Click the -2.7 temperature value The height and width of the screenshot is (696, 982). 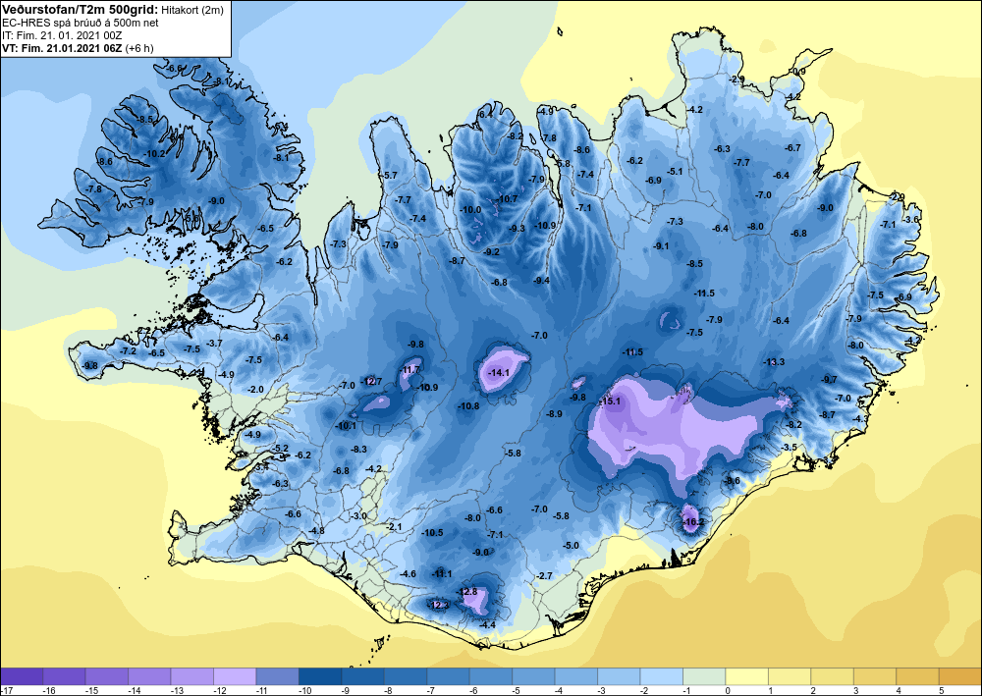pyautogui.click(x=544, y=575)
